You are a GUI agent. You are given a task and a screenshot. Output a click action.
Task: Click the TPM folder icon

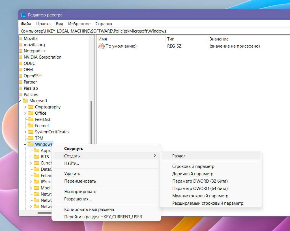coord(31,138)
